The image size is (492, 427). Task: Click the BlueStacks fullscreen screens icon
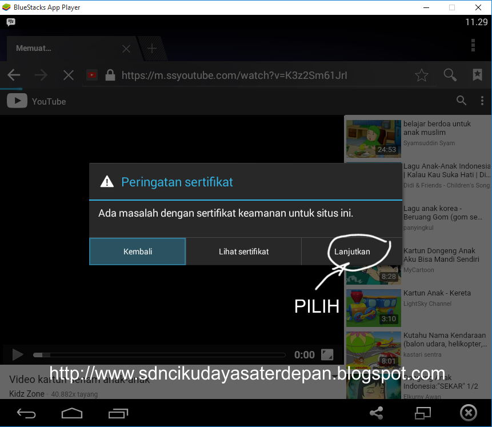click(x=422, y=413)
